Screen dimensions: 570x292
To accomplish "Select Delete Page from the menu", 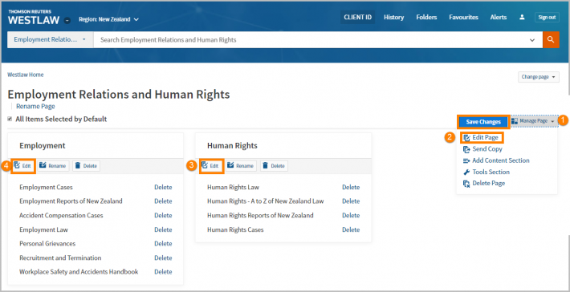I will (x=484, y=184).
